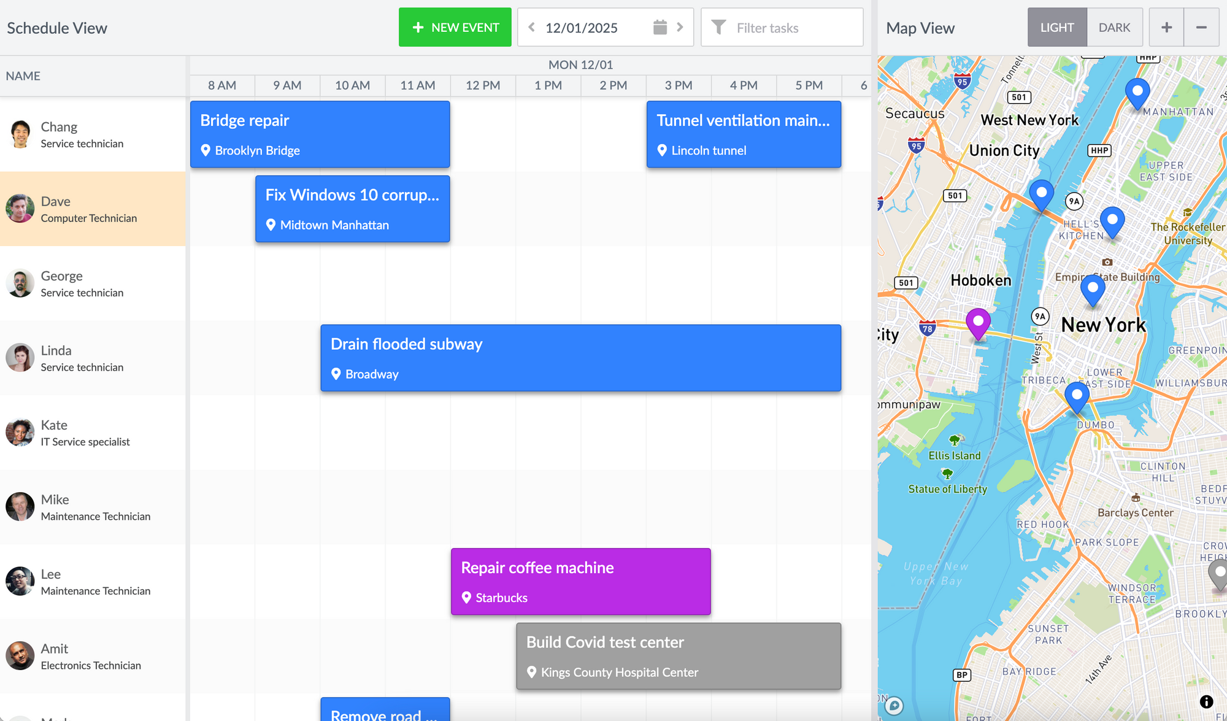Open the calendar icon next to the date
Image resolution: width=1227 pixels, height=721 pixels.
tap(659, 27)
